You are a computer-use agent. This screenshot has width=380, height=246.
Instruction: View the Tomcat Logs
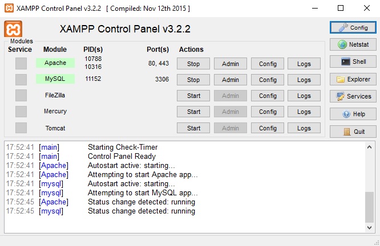click(x=304, y=128)
